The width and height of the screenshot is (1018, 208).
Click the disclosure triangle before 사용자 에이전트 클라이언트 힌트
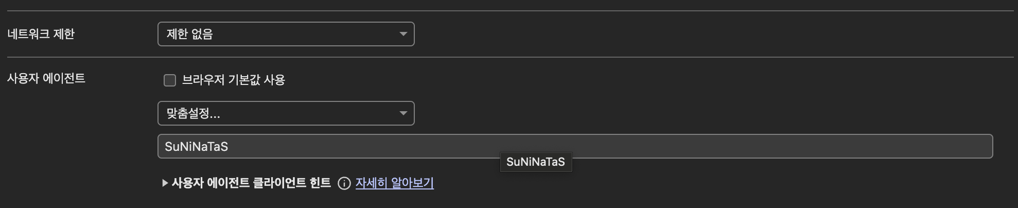pos(165,183)
